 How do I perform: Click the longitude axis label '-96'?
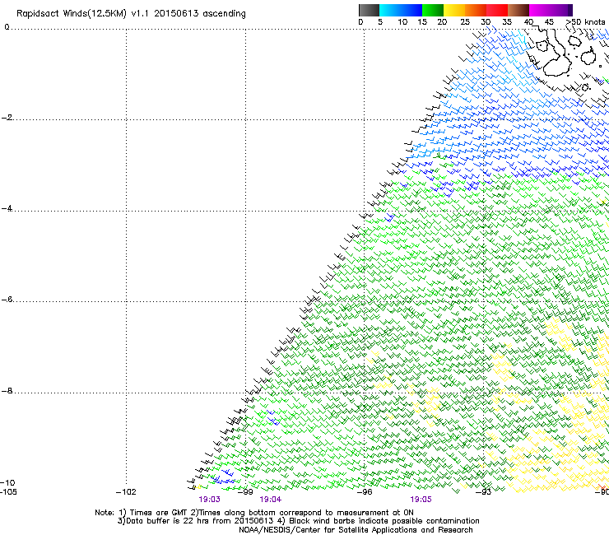365,492
